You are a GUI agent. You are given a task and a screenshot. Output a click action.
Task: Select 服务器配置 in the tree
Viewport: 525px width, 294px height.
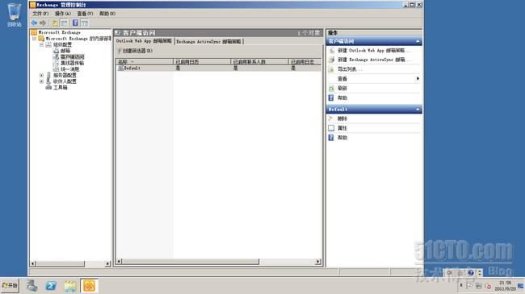click(65, 75)
